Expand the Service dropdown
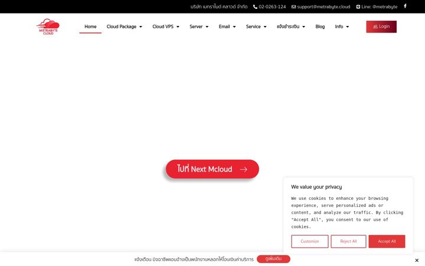 click(256, 27)
